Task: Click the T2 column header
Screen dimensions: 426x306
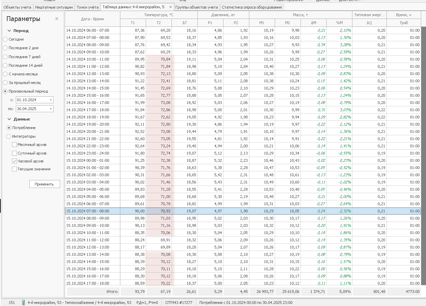Action: click(159, 23)
